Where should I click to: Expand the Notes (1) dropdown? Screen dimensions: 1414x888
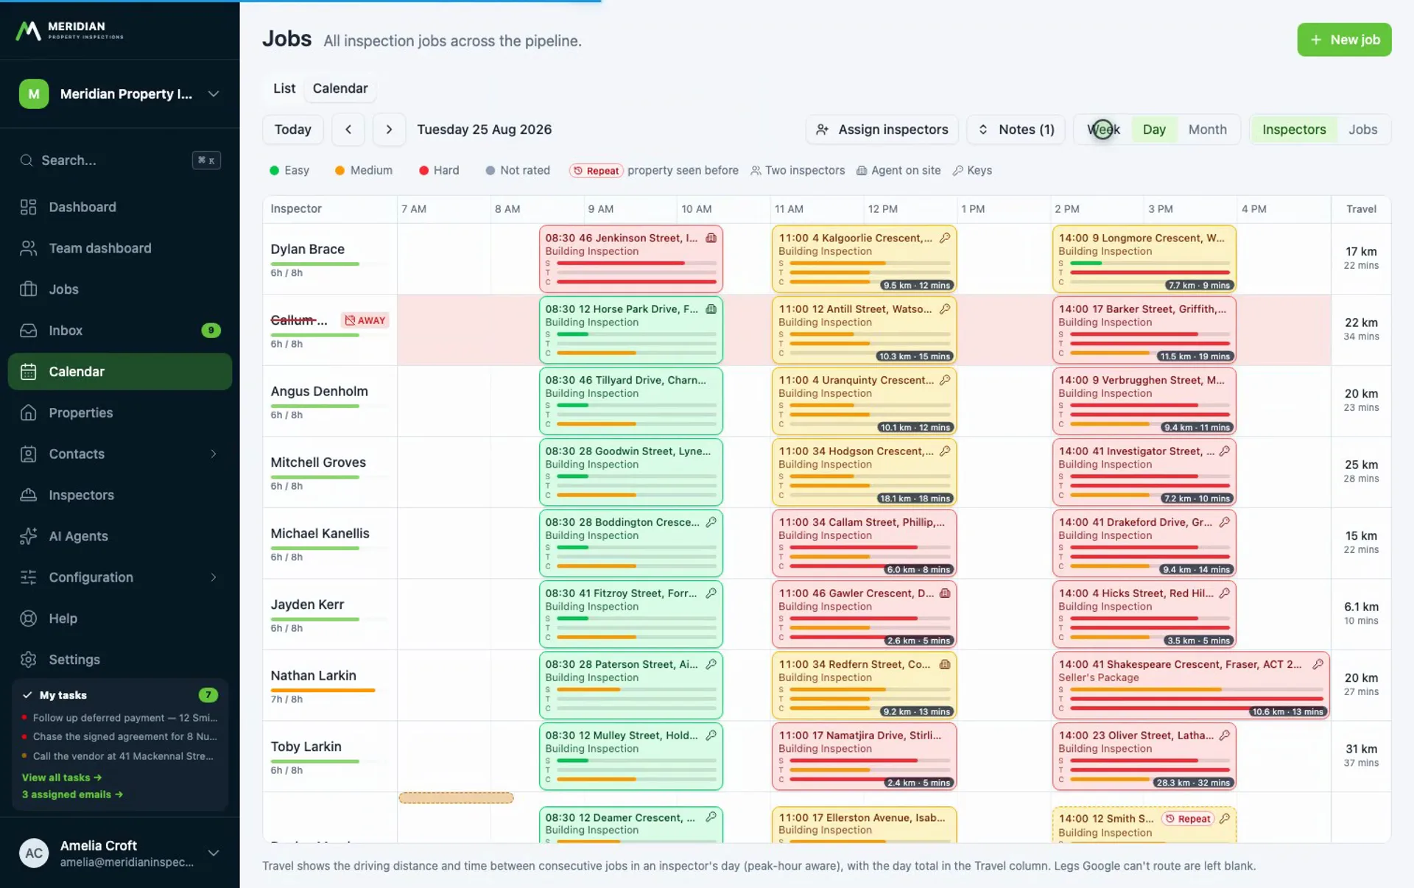click(1016, 130)
